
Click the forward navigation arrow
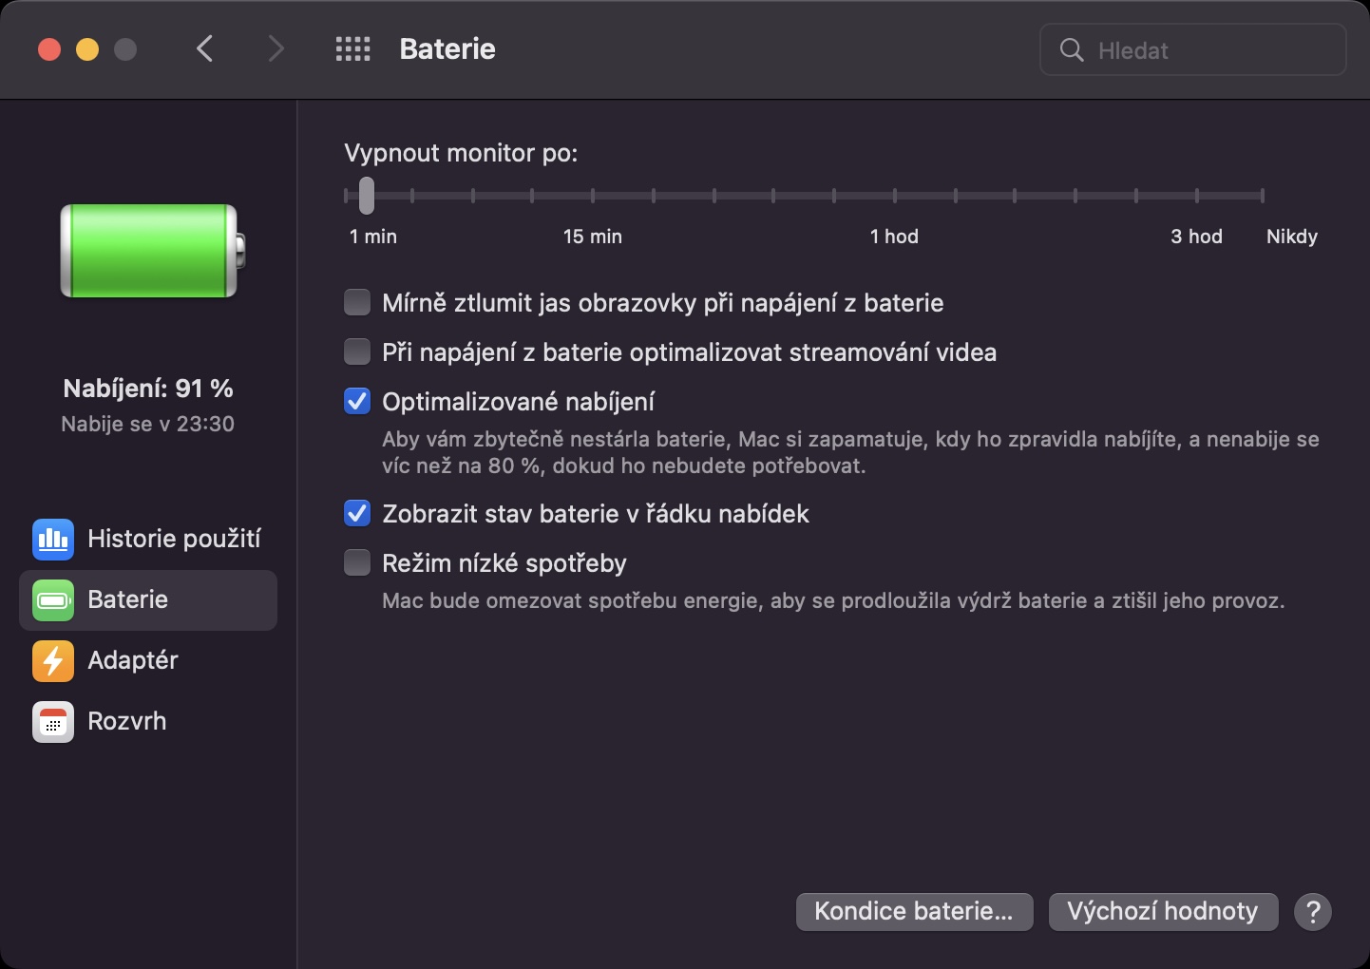(276, 49)
